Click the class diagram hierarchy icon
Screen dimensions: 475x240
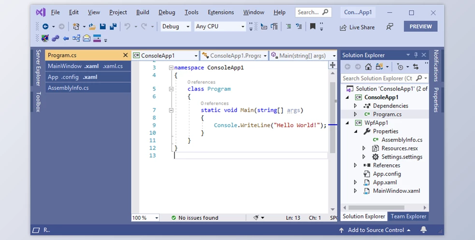[76, 39]
